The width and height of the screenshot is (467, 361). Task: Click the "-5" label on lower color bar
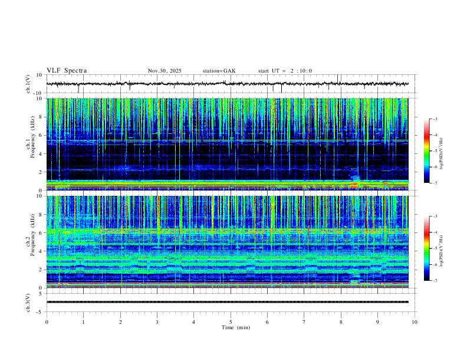point(435,248)
